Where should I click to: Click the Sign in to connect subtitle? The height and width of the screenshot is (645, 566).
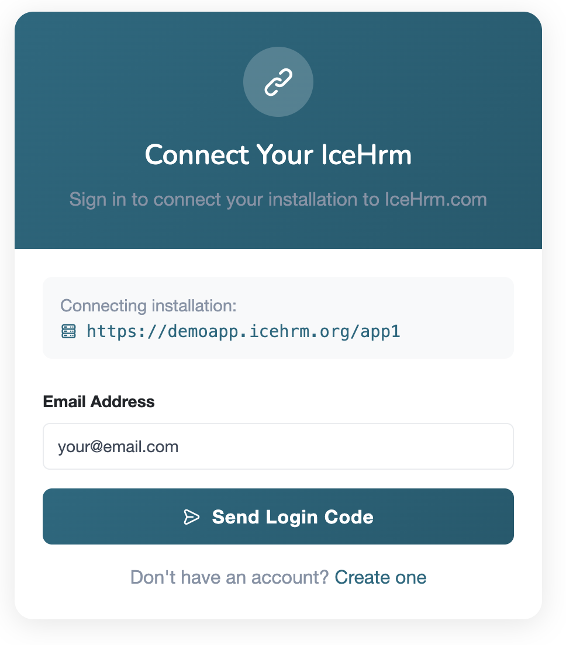pyautogui.click(x=278, y=199)
